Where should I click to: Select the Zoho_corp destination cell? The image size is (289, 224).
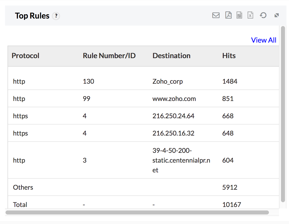point(168,81)
